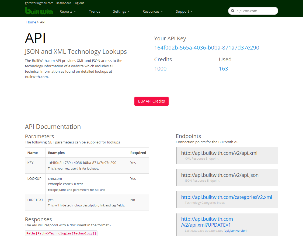
Task: Expand the Resources dropdown menu
Action: [x=153, y=11]
